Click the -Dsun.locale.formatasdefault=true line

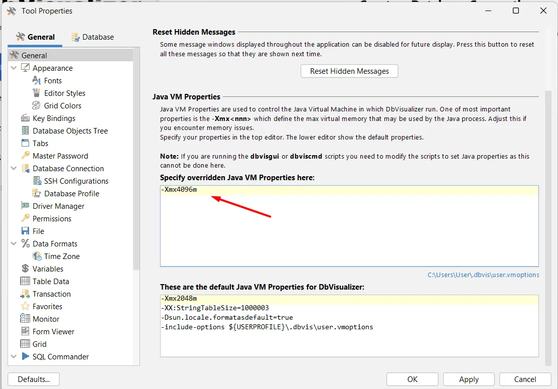227,317
